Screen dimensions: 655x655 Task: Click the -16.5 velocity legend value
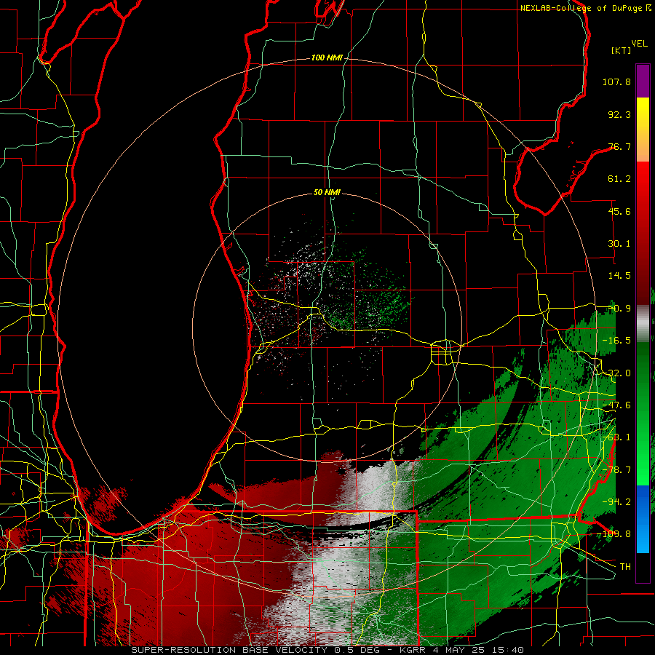click(616, 341)
